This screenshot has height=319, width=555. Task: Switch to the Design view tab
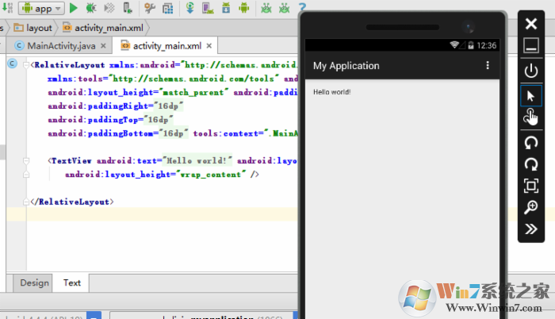pos(34,282)
